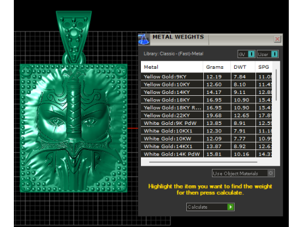Screen dimensions: 302x227
Task: Click the horizontal scrollbar of metals list
Action: coord(203,162)
